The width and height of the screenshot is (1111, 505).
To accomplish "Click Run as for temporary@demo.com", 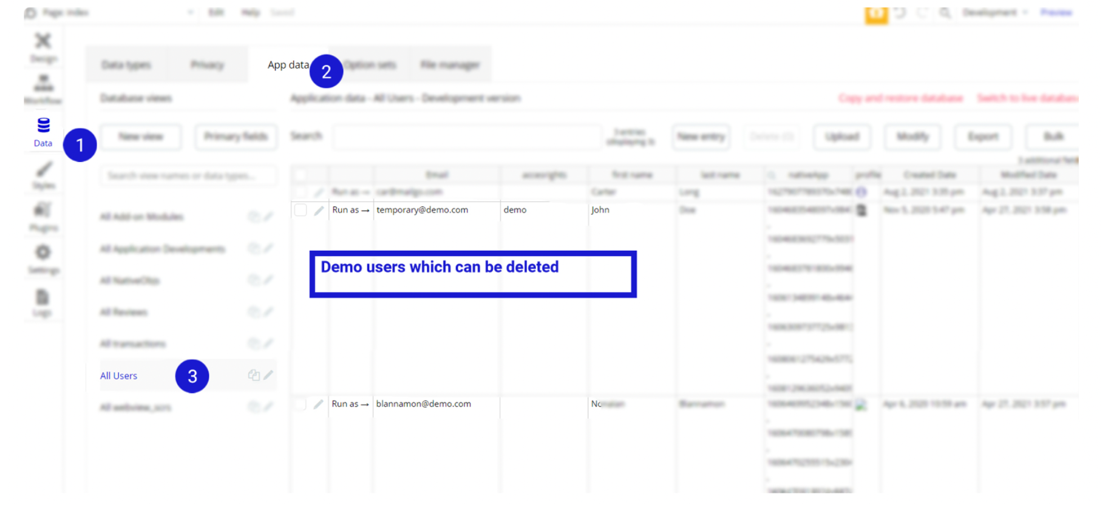I will tap(351, 210).
